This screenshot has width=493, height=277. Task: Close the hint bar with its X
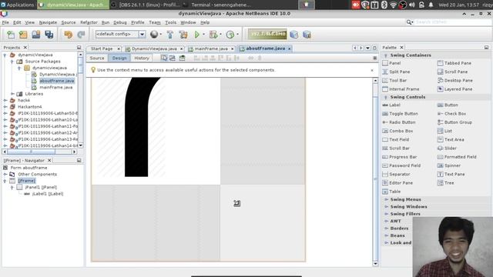pyautogui.click(x=372, y=70)
